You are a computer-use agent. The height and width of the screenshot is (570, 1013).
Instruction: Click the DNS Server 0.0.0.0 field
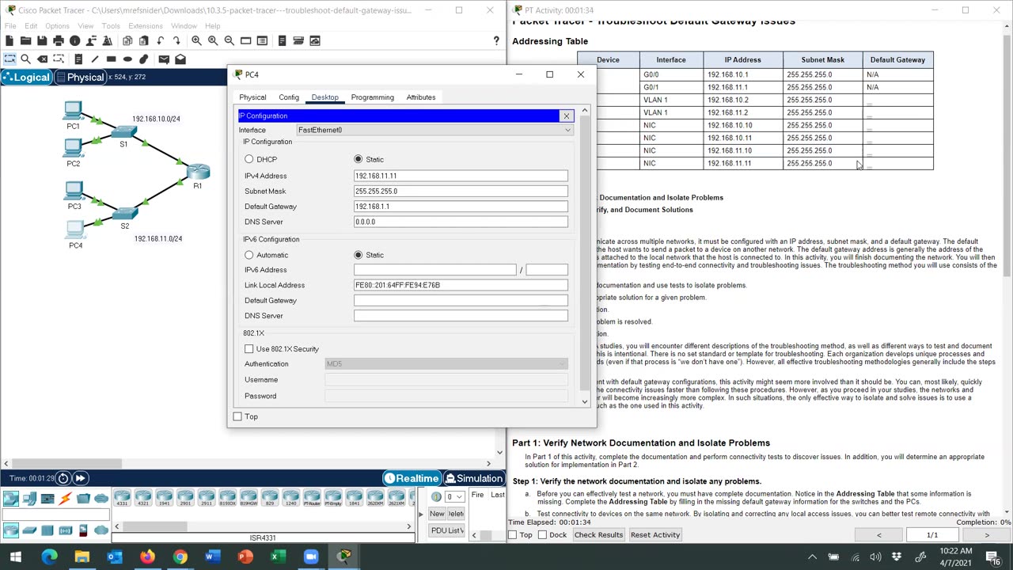click(x=461, y=222)
